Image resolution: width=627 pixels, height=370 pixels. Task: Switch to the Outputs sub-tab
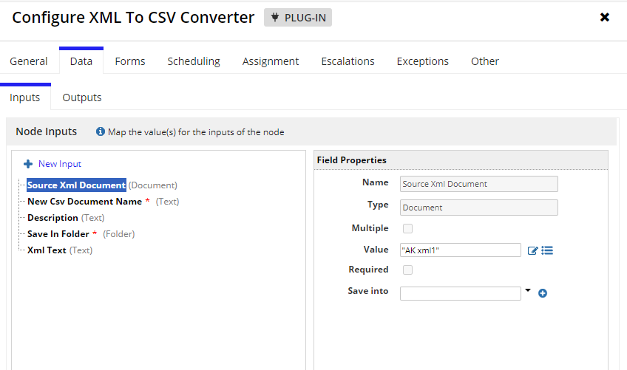(x=82, y=97)
